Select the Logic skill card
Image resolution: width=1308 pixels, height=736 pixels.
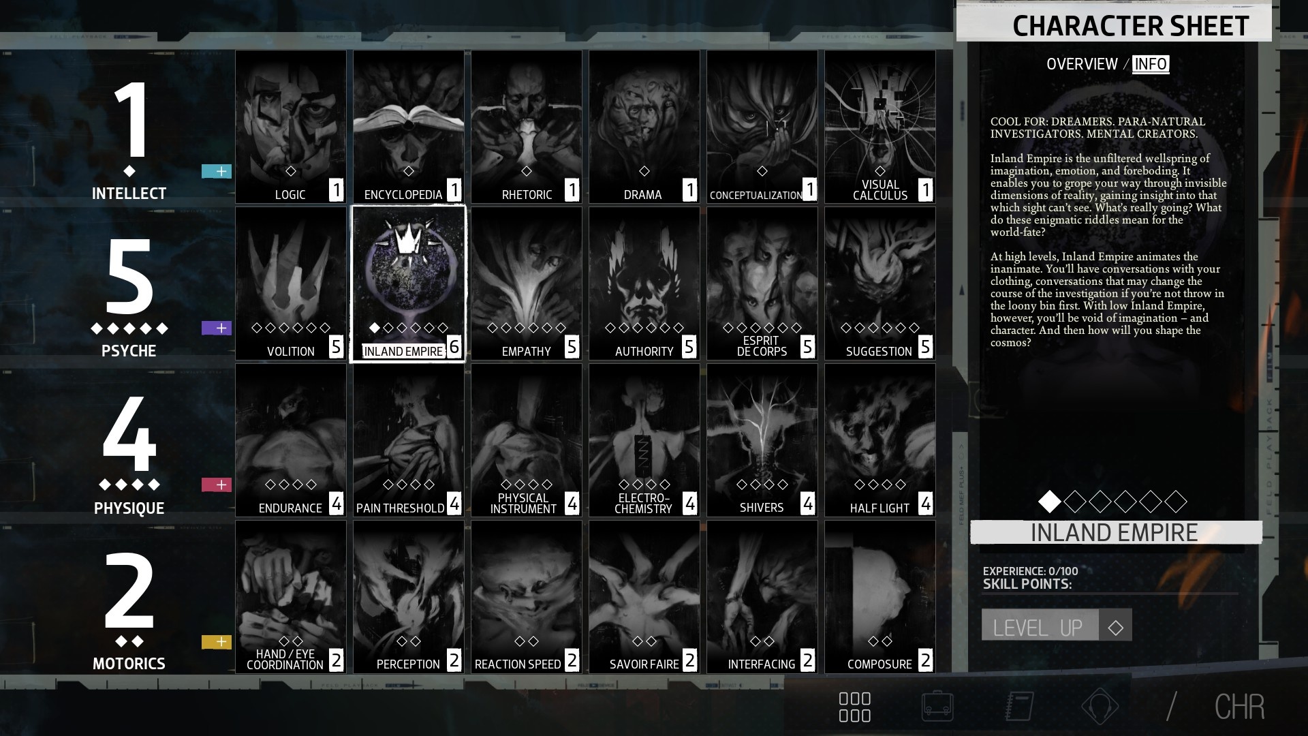(290, 127)
